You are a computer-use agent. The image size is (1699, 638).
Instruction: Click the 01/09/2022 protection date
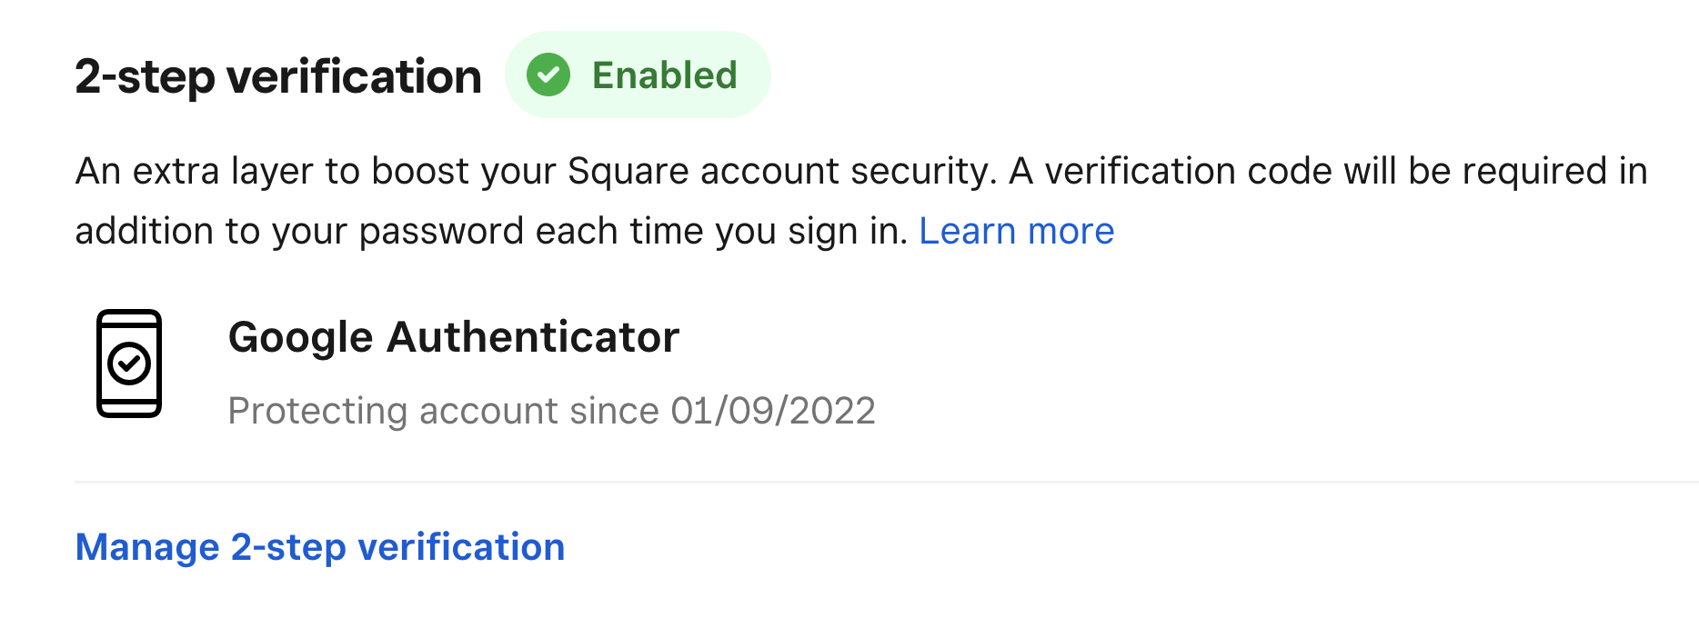773,411
